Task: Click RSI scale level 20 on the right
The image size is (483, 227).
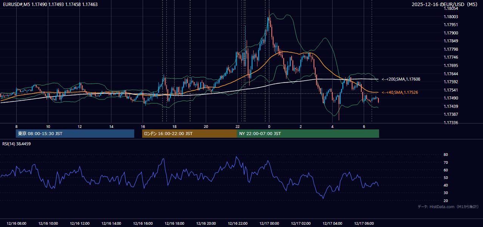Action: [x=446, y=201]
